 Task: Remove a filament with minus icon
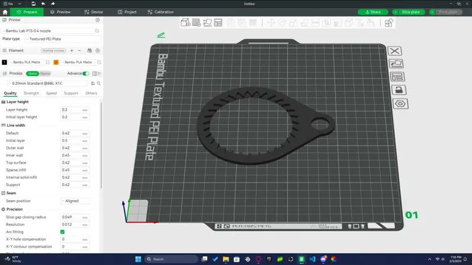click(79, 51)
